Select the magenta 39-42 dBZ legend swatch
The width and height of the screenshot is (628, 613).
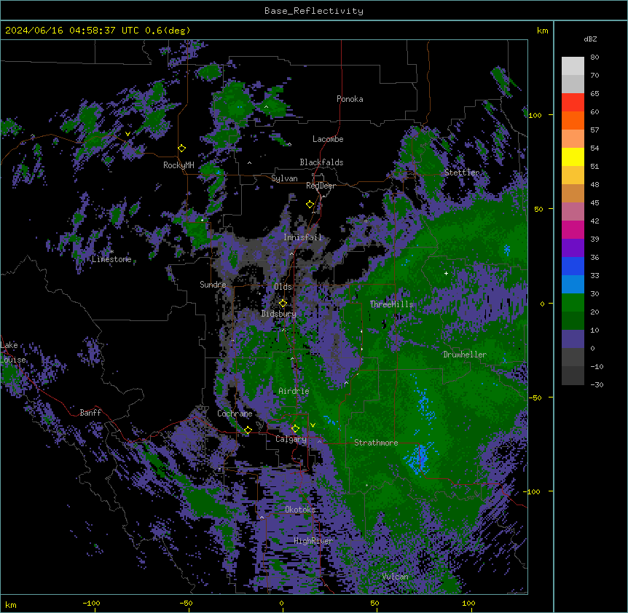pos(573,229)
